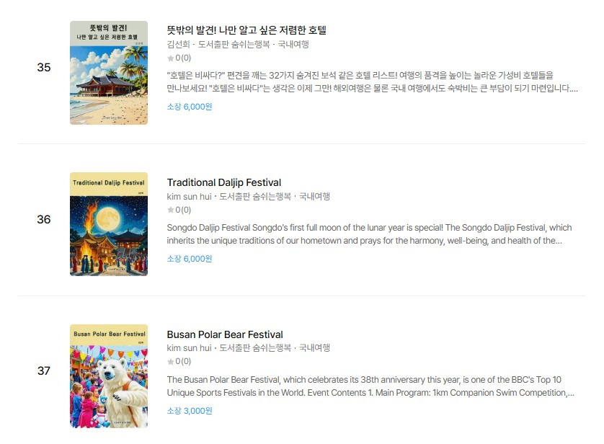Viewport: 604px width, 444px height.
Task: Click 소장 6,000원 price for Daljip Festival
Action: point(190,259)
